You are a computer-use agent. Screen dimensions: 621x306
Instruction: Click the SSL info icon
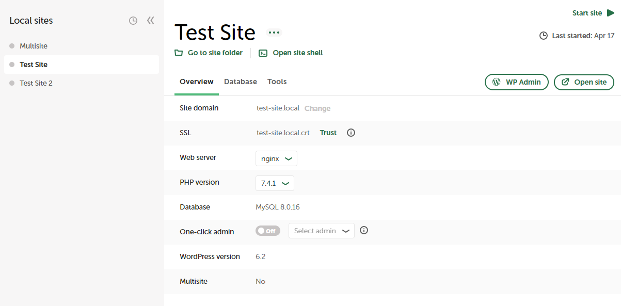pyautogui.click(x=351, y=133)
